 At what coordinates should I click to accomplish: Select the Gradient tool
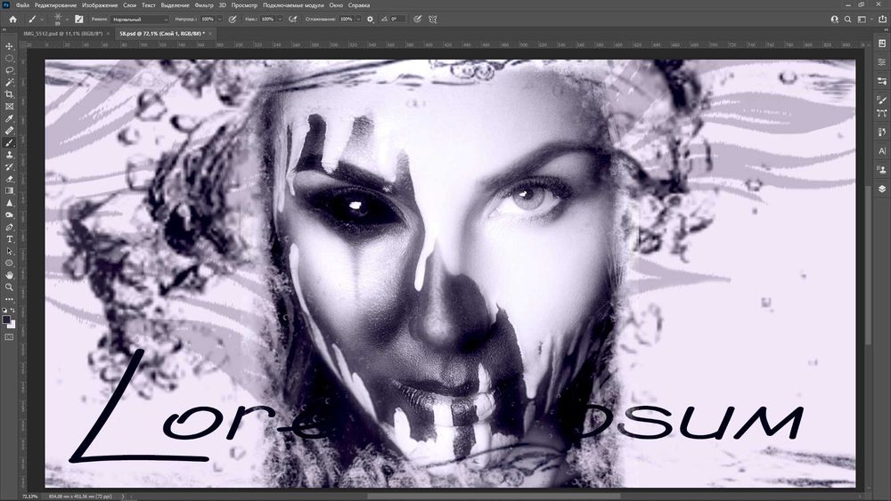tap(9, 190)
